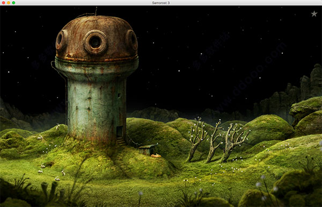
Task: Click the white rabbit standing upright
Action: pos(63,173)
